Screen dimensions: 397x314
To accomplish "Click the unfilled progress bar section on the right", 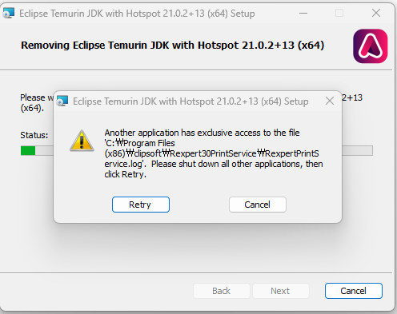I will pos(357,151).
